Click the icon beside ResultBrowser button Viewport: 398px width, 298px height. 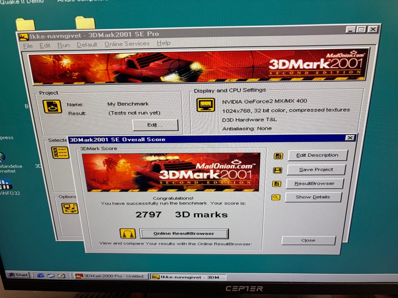coord(277,184)
